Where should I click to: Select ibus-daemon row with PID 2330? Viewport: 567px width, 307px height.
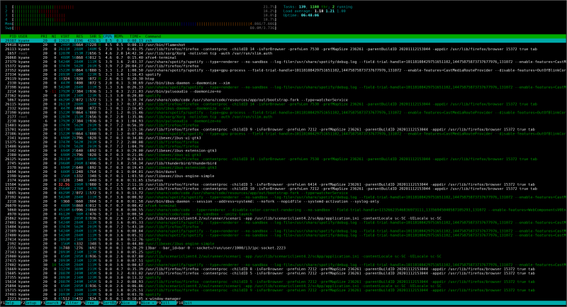click(283, 83)
